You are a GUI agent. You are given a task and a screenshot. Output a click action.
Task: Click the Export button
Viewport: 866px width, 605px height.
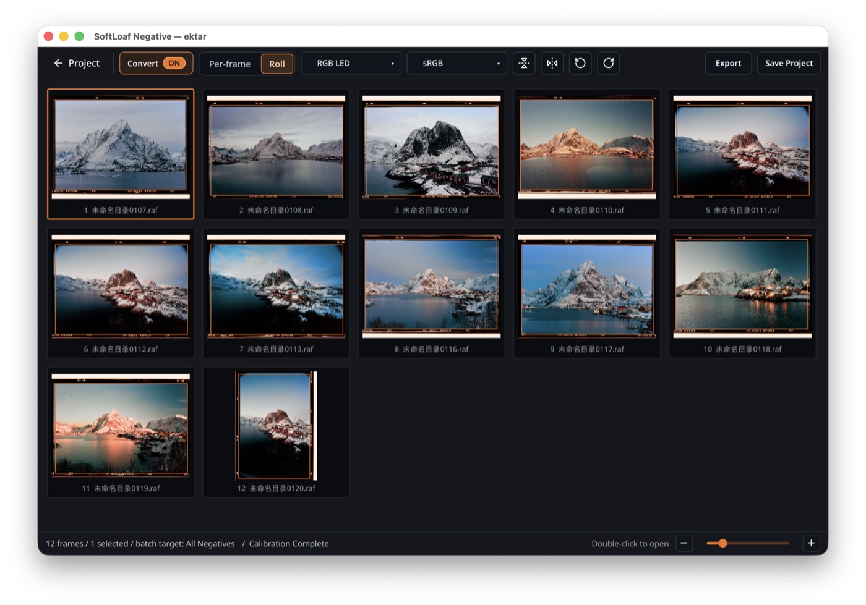[728, 63]
